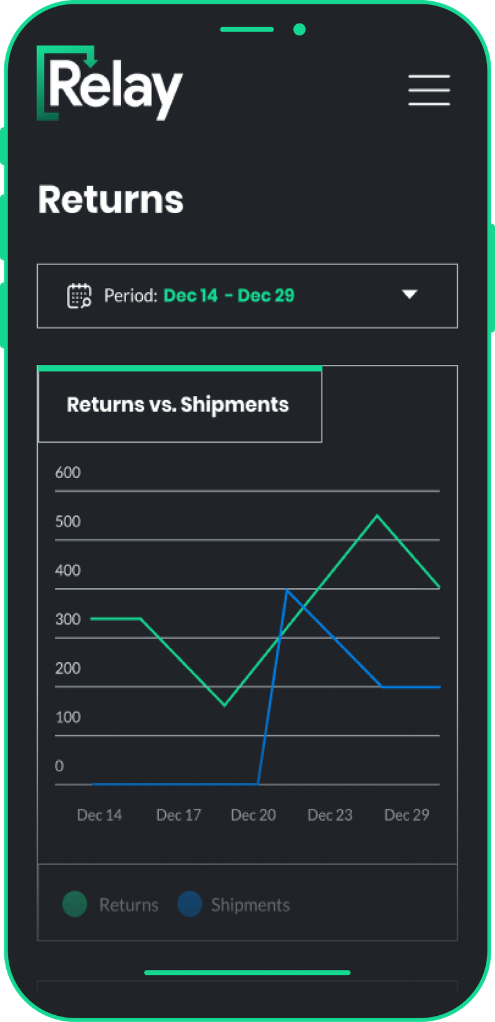This screenshot has width=495, height=1022.
Task: Click the Returns page heading
Action: 111,199
